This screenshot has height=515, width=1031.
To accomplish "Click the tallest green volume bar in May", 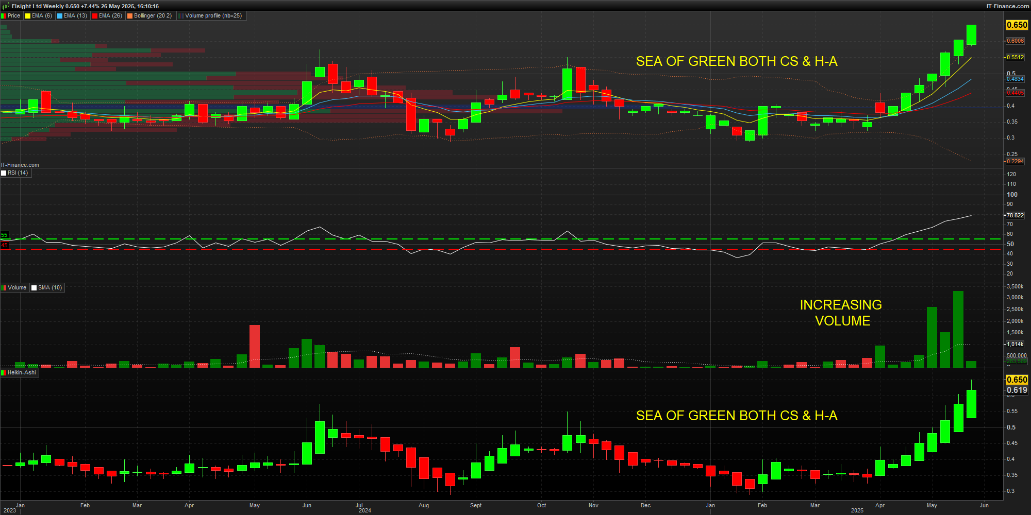I will click(958, 330).
